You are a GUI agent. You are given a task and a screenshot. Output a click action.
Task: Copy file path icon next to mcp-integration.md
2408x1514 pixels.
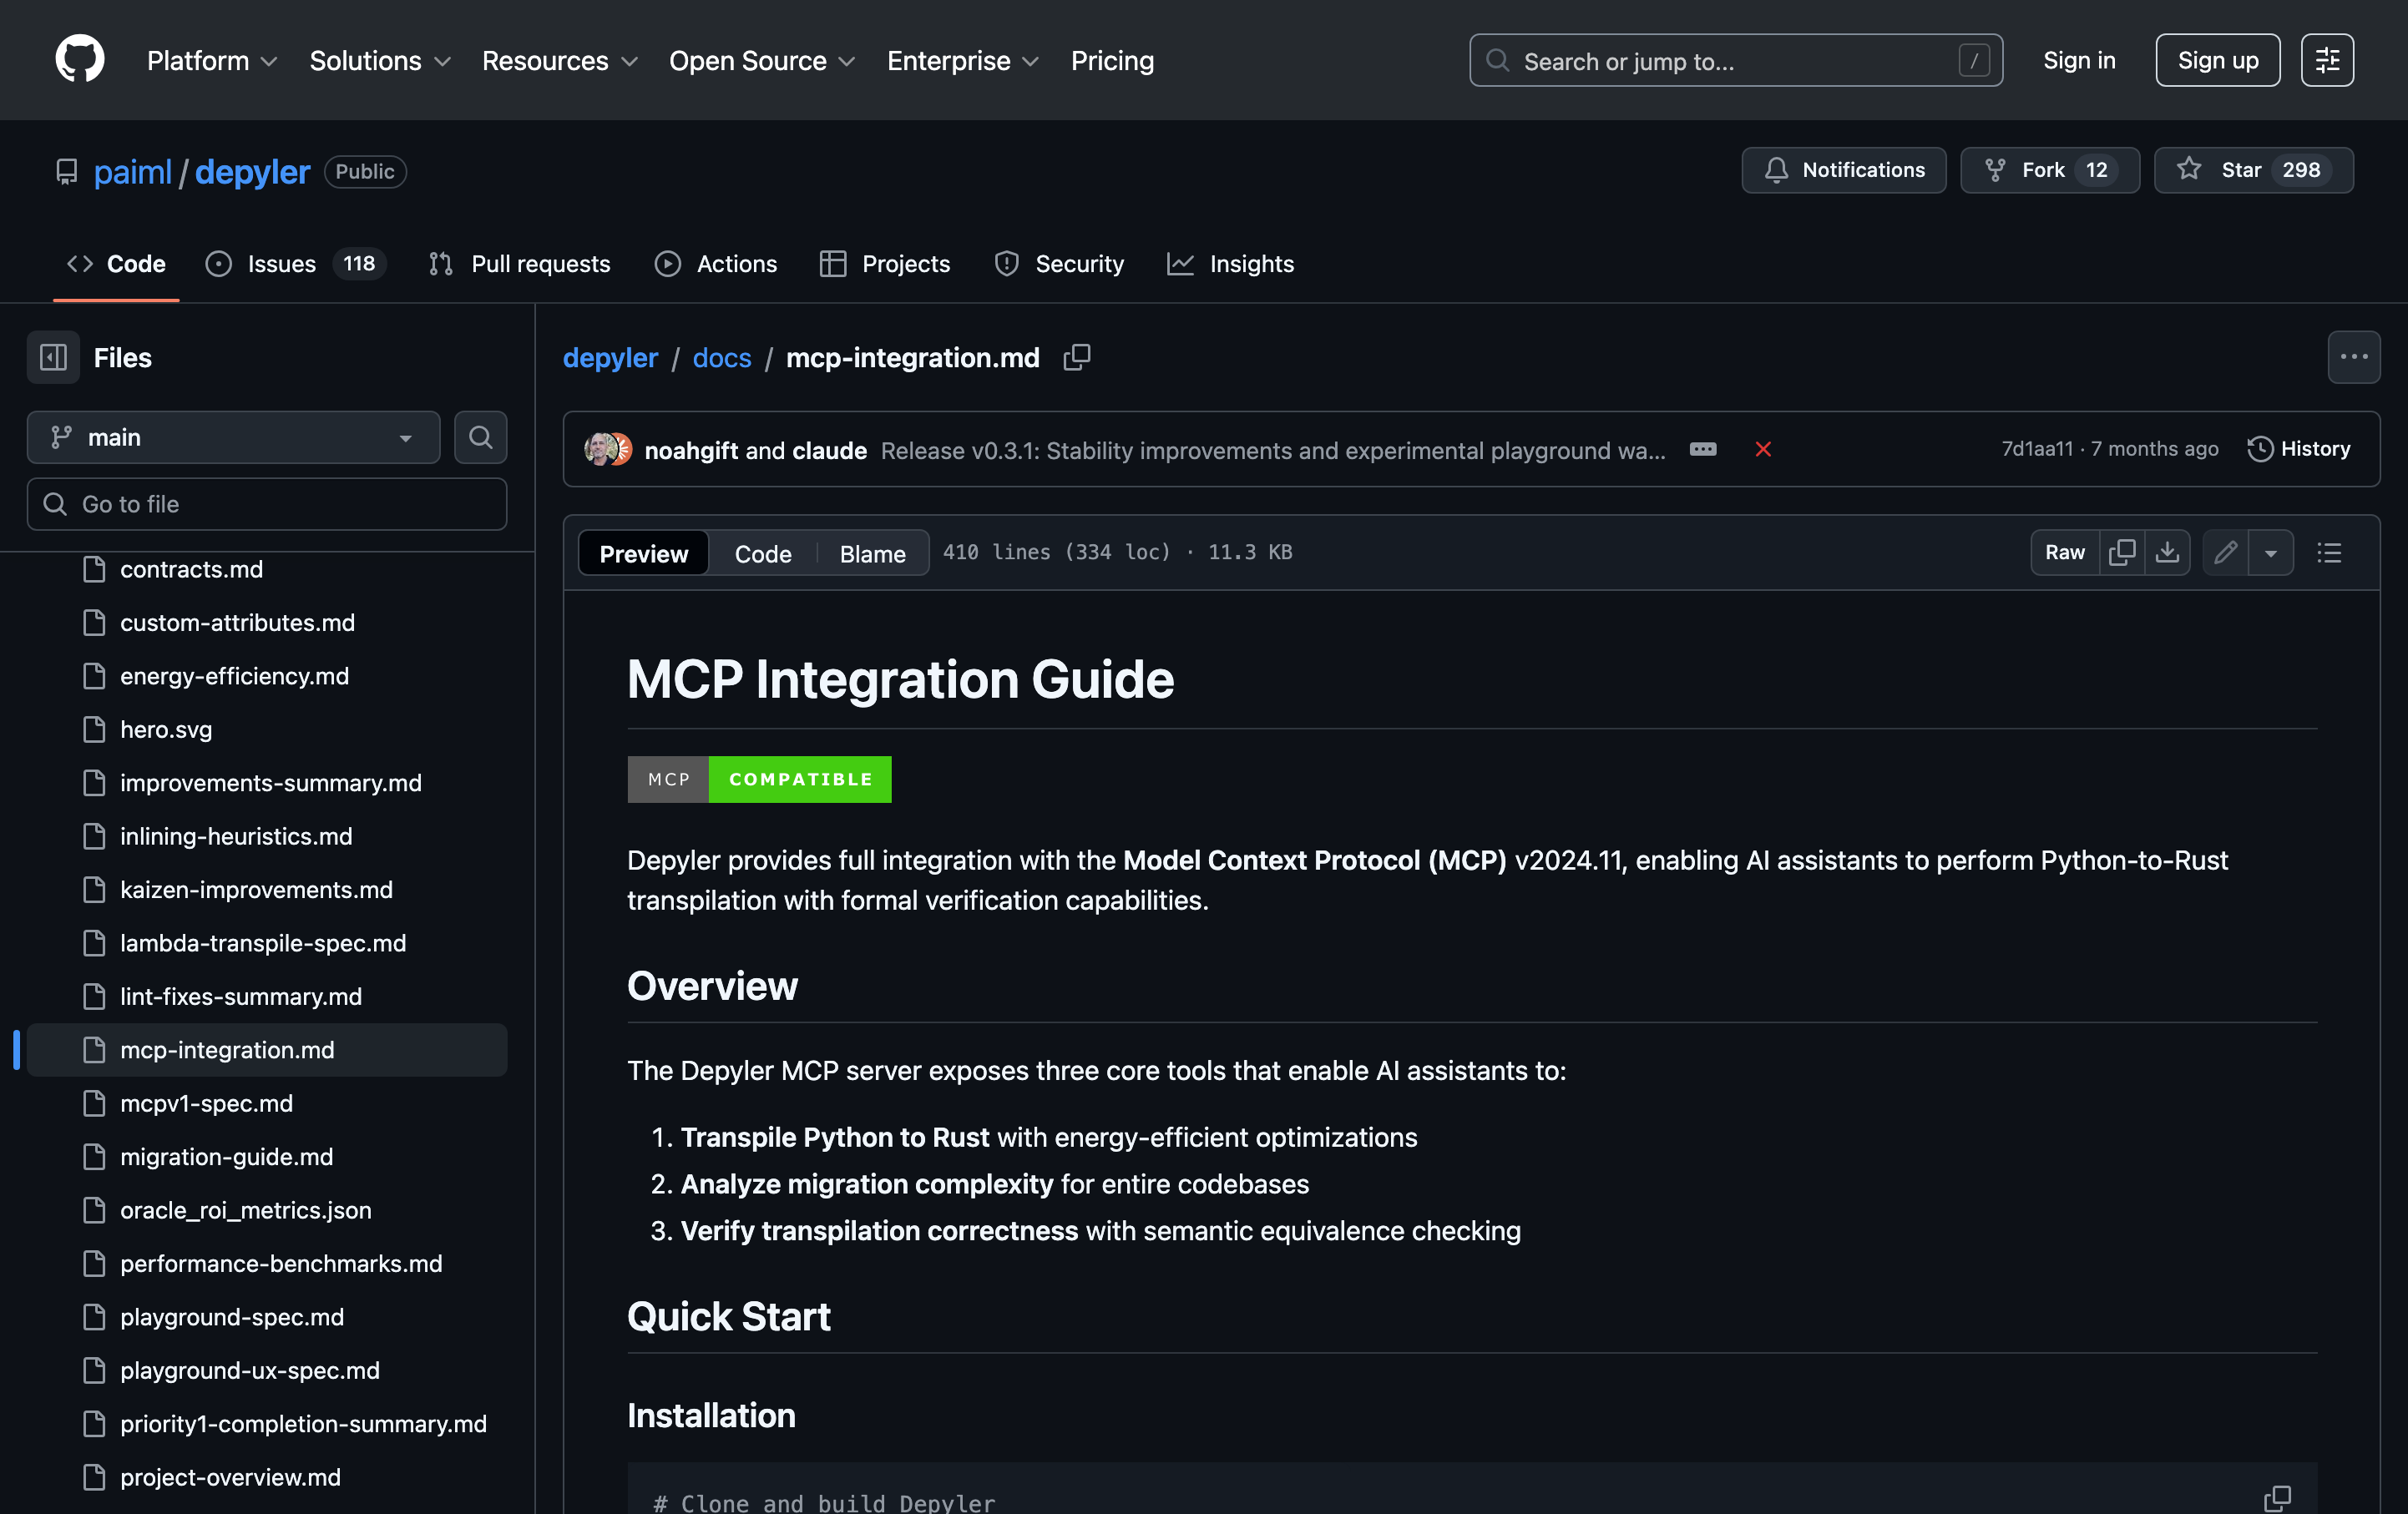(1076, 358)
